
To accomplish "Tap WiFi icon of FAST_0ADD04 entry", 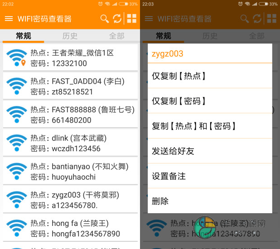I will (x=16, y=86).
